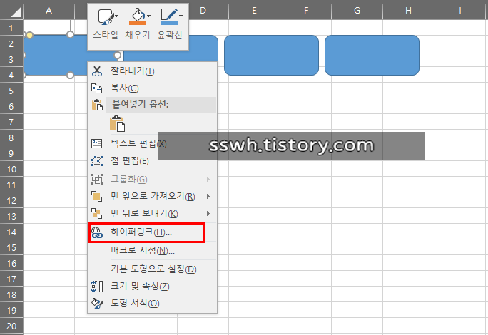
Task: Choose 매크로 지정(N)... menu entry
Action: pos(152,250)
